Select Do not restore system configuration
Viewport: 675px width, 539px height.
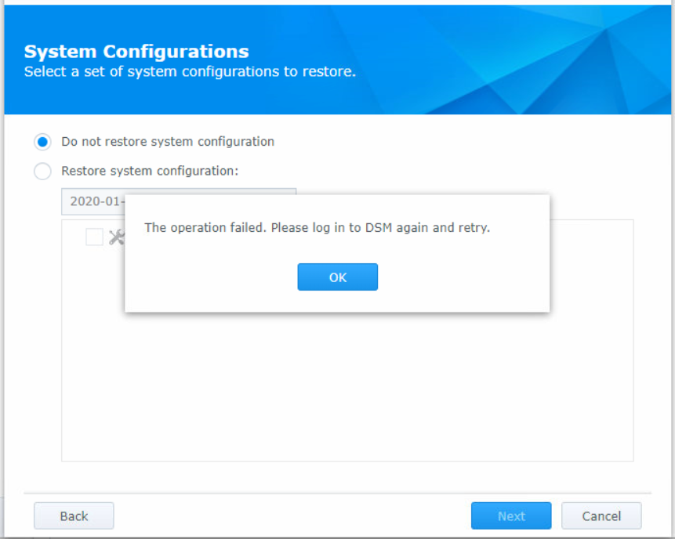click(x=42, y=142)
